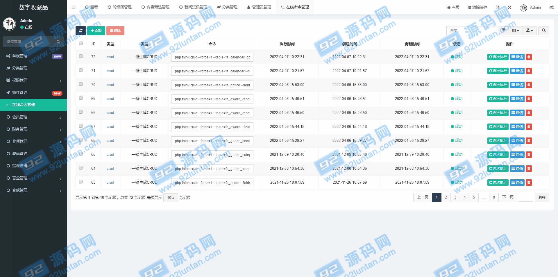Image resolution: width=558 pixels, height=277 pixels.
Task: Delete row 72 with red trash icon
Action: [x=529, y=57]
